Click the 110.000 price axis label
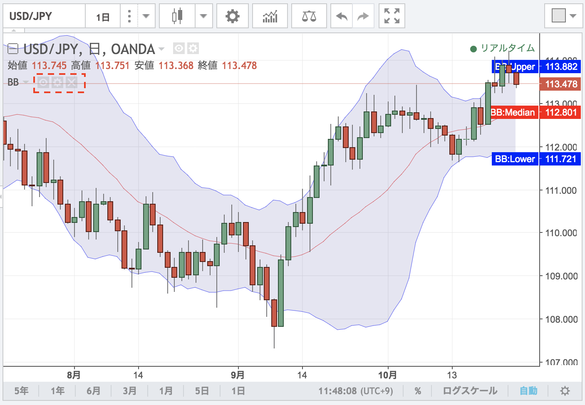Screen dimensions: 585x405 pos(561,233)
